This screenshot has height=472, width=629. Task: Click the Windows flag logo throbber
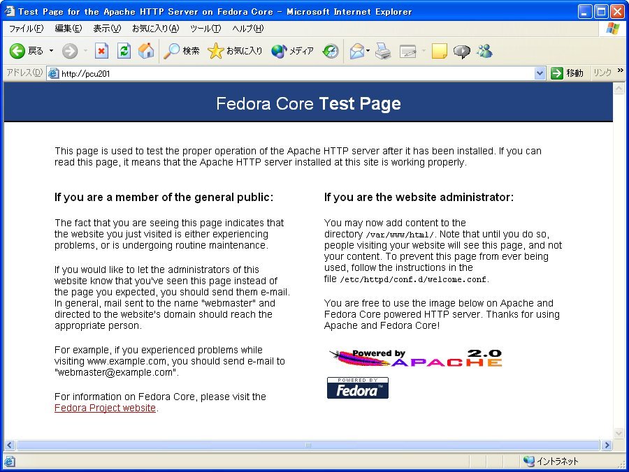612,29
